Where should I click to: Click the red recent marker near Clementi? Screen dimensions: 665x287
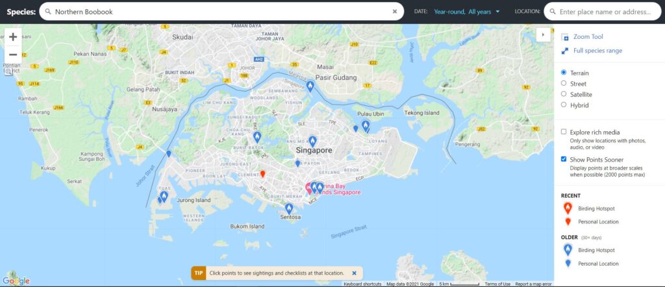point(262,174)
